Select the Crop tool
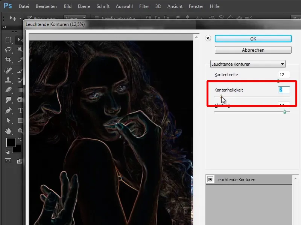Image resolution: width=301 pixels, height=225 pixels. (8, 60)
